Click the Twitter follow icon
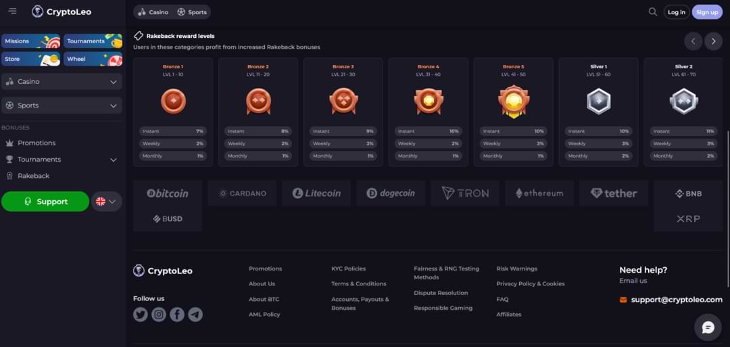730x347 pixels. pyautogui.click(x=141, y=315)
